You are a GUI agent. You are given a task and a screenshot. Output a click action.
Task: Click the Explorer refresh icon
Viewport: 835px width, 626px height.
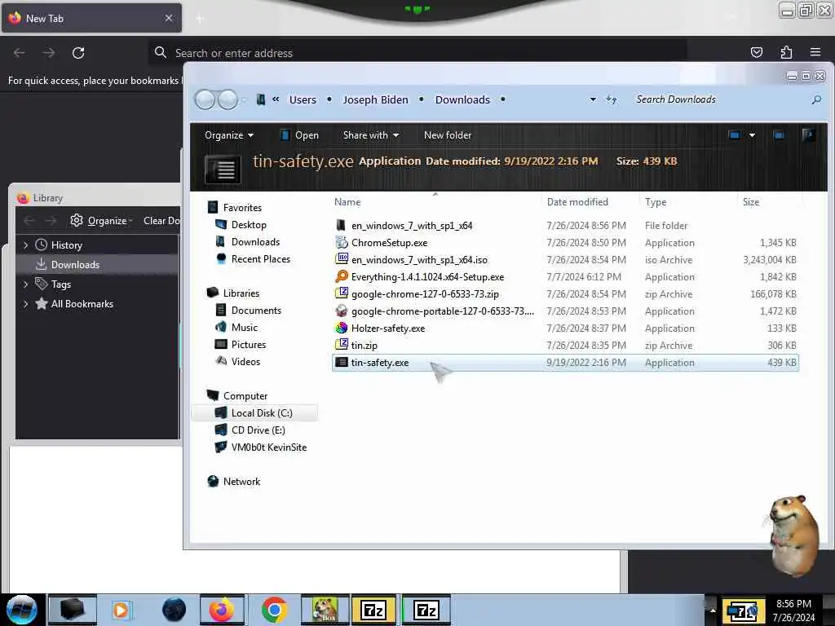coord(612,99)
